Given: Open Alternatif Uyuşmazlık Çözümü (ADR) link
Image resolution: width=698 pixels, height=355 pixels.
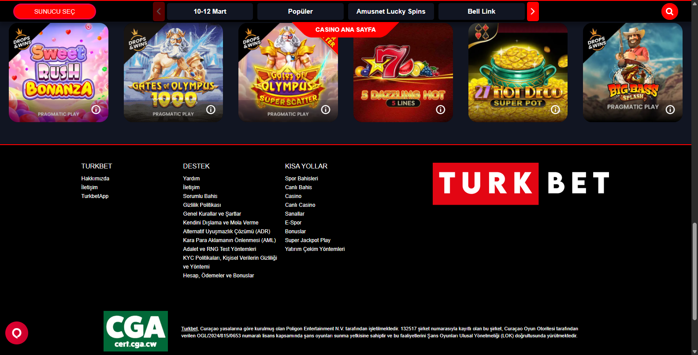Looking at the screenshot, I should click(226, 232).
